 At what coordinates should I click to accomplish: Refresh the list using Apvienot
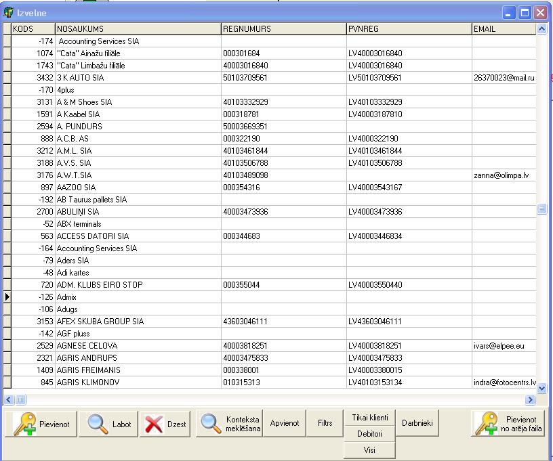point(284,423)
